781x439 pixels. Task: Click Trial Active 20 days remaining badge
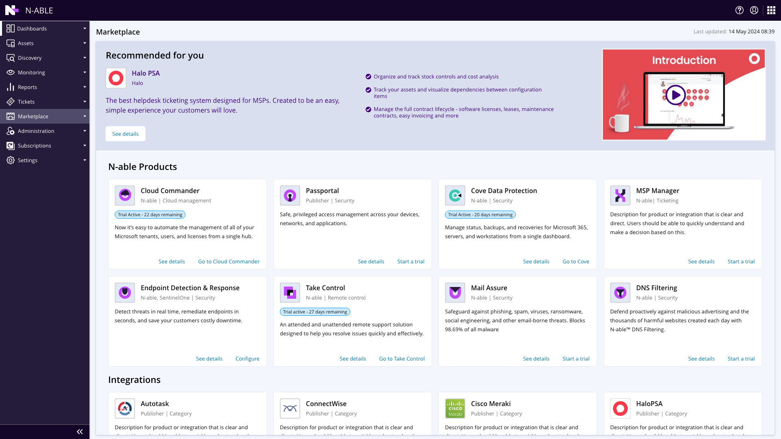[x=480, y=215]
